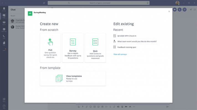Show more messaging extensions ellipsis

[x=134, y=107]
